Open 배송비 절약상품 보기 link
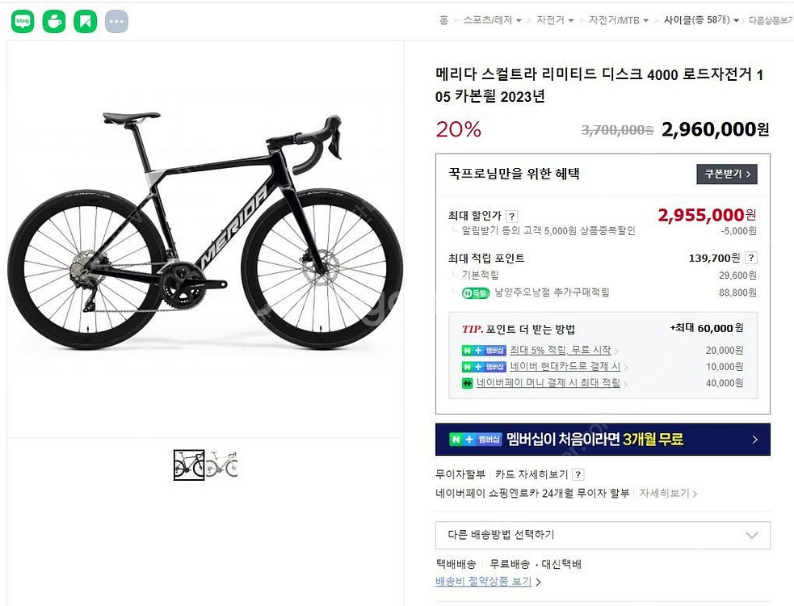Image resolution: width=794 pixels, height=606 pixels. pos(484,581)
